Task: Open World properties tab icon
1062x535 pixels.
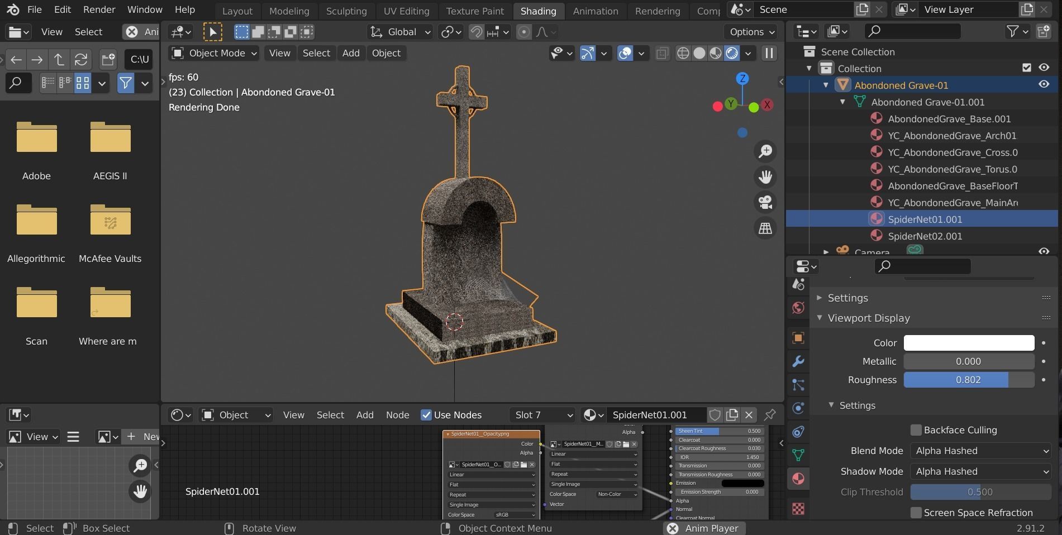Action: [x=798, y=308]
